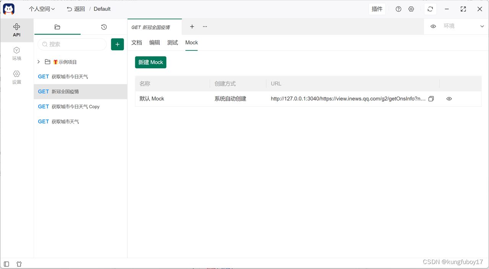Switch to the 编辑 tab
489x269 pixels.
coord(155,42)
